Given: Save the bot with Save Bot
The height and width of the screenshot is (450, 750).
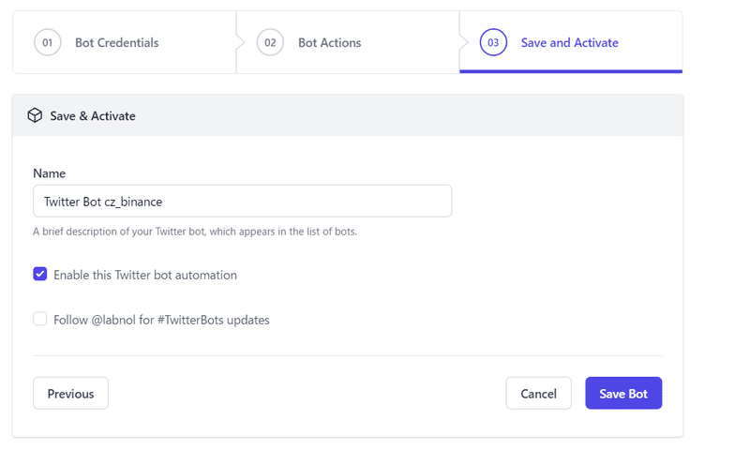Looking at the screenshot, I should [623, 393].
